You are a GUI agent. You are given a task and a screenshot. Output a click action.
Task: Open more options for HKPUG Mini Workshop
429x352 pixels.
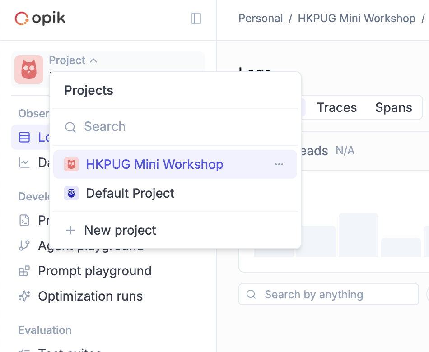tap(279, 164)
